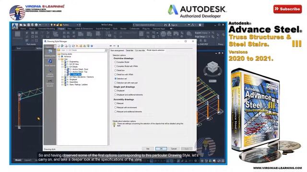Image resolution: width=307 pixels, height=172 pixels.
Task: Open the Labeling strategies sidebar panel
Action: pyautogui.click(x=50, y=73)
